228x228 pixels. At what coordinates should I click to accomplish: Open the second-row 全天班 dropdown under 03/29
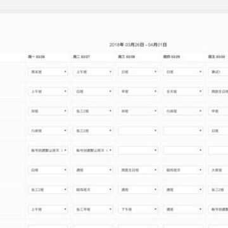(183, 91)
